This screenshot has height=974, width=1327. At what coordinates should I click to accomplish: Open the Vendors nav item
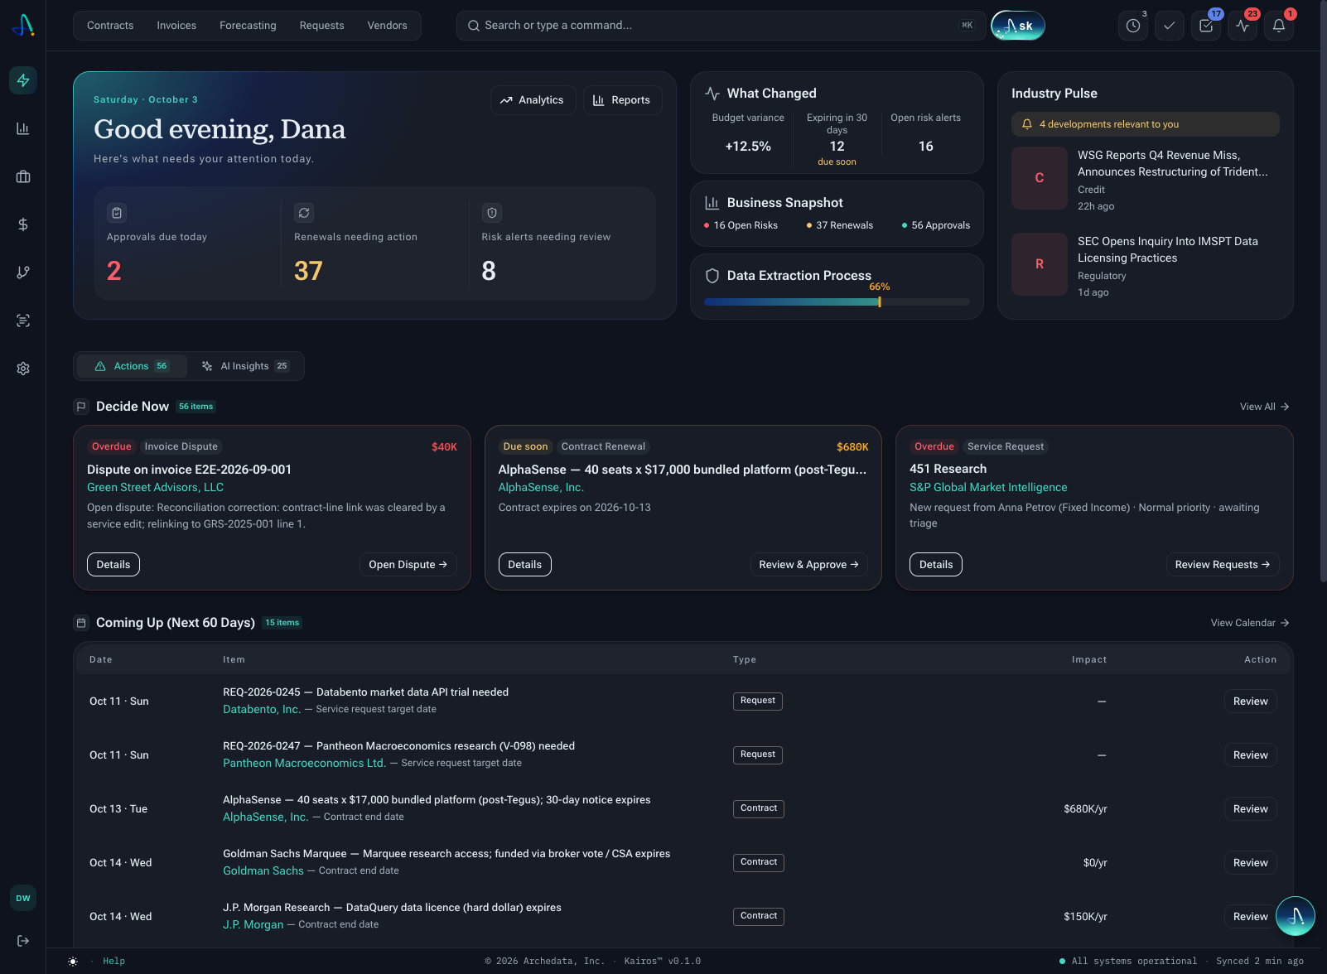click(x=387, y=26)
